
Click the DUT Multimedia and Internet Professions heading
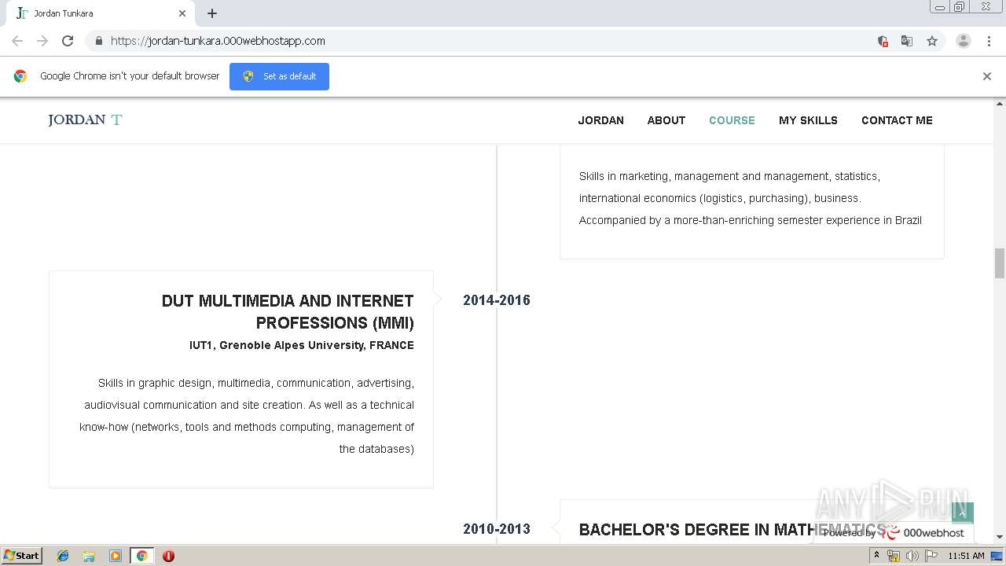tap(288, 312)
